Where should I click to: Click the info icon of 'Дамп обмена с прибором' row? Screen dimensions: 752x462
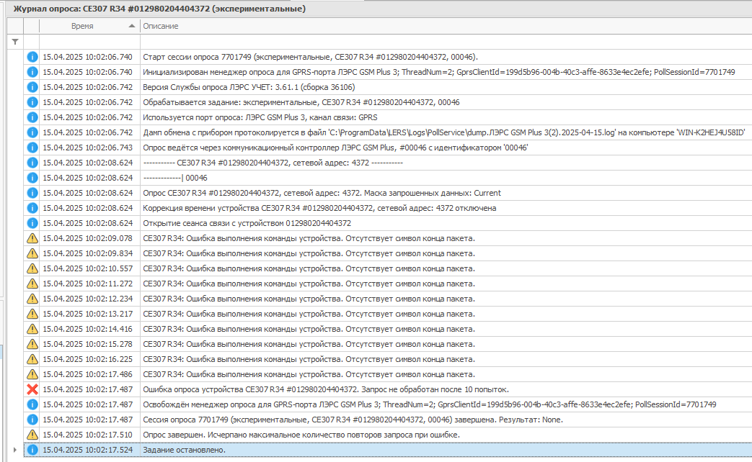[32, 132]
